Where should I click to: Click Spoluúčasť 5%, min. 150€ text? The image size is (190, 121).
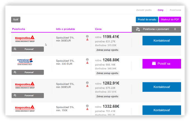[x=65, y=109]
